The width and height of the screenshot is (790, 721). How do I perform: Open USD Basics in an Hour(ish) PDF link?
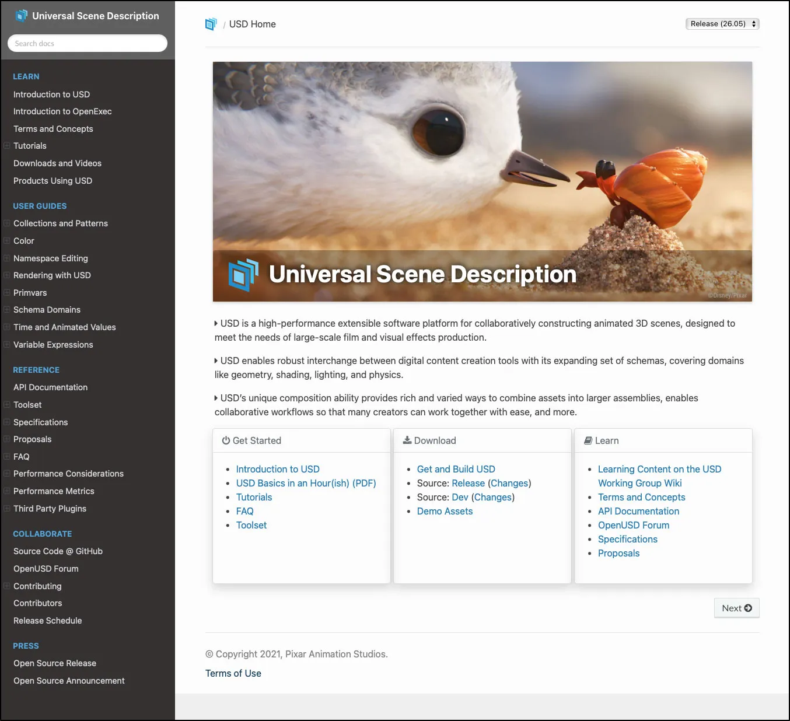point(306,483)
